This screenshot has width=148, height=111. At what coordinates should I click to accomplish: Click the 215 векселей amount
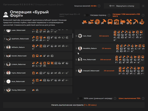(x=109, y=71)
